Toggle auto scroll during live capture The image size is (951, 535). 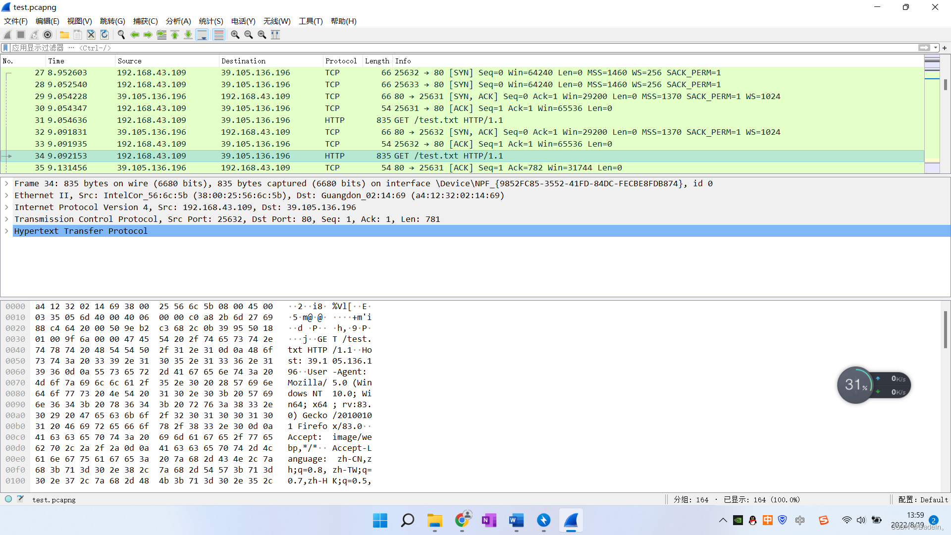(202, 35)
